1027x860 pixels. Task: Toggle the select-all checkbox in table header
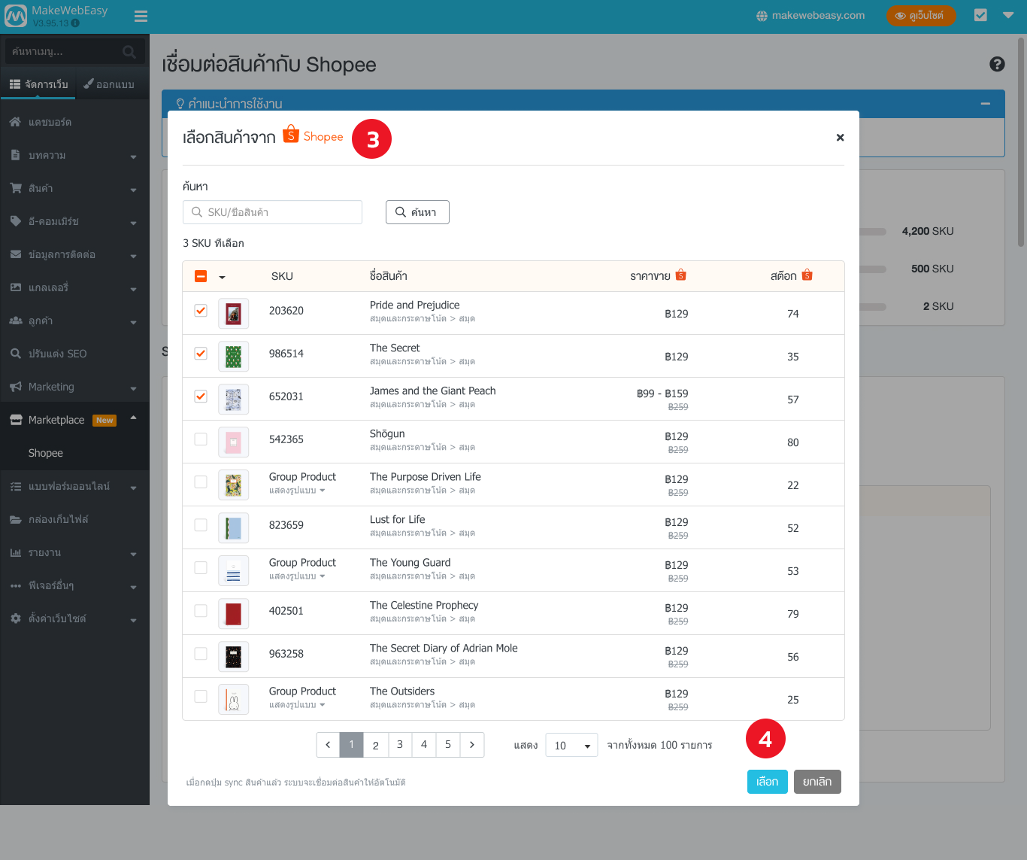point(200,275)
